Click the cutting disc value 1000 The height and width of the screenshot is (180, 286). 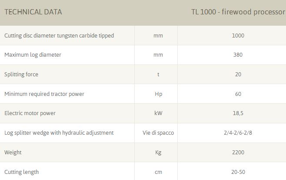click(238, 36)
